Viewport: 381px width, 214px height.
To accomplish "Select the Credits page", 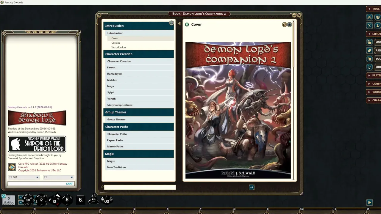I will [x=115, y=43].
